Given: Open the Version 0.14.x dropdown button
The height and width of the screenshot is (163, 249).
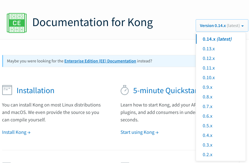Looking at the screenshot, I should (x=222, y=25).
